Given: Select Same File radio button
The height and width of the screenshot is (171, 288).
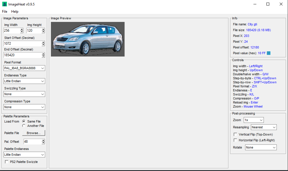Looking at the screenshot, I should tap(24, 121).
